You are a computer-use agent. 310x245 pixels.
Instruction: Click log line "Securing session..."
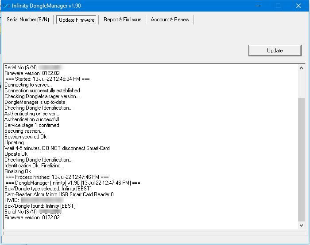tap(24, 131)
